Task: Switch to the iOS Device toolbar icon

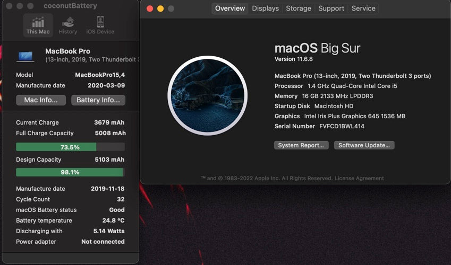Action: (x=100, y=25)
